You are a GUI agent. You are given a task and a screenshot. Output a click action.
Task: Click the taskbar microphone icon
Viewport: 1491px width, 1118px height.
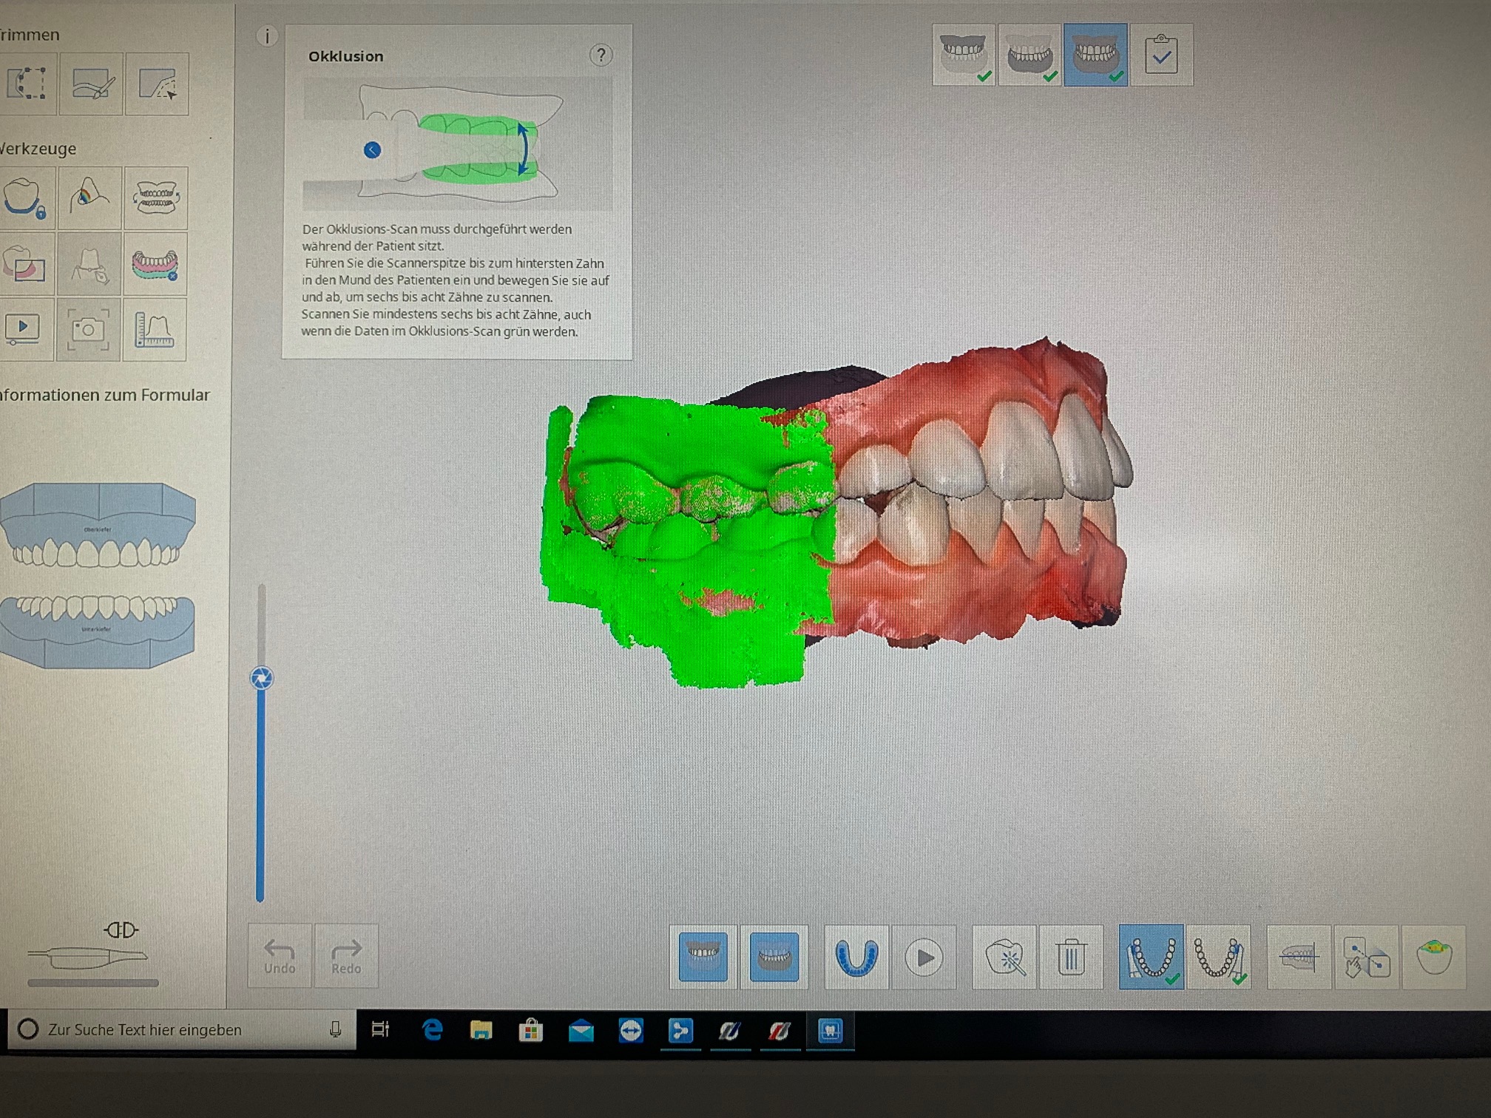(336, 1029)
